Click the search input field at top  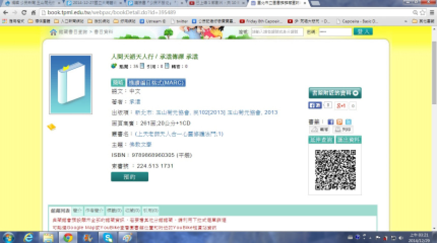pos(274,32)
